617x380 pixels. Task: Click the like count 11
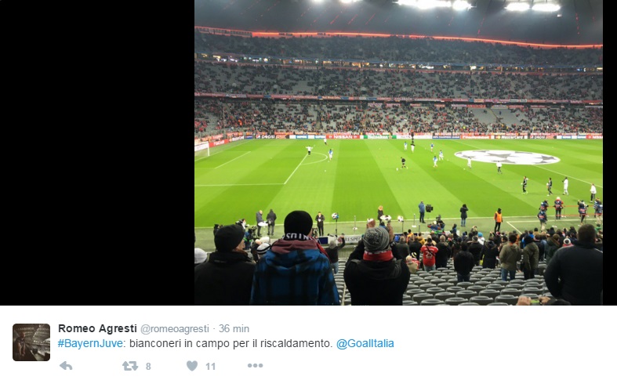211,367
